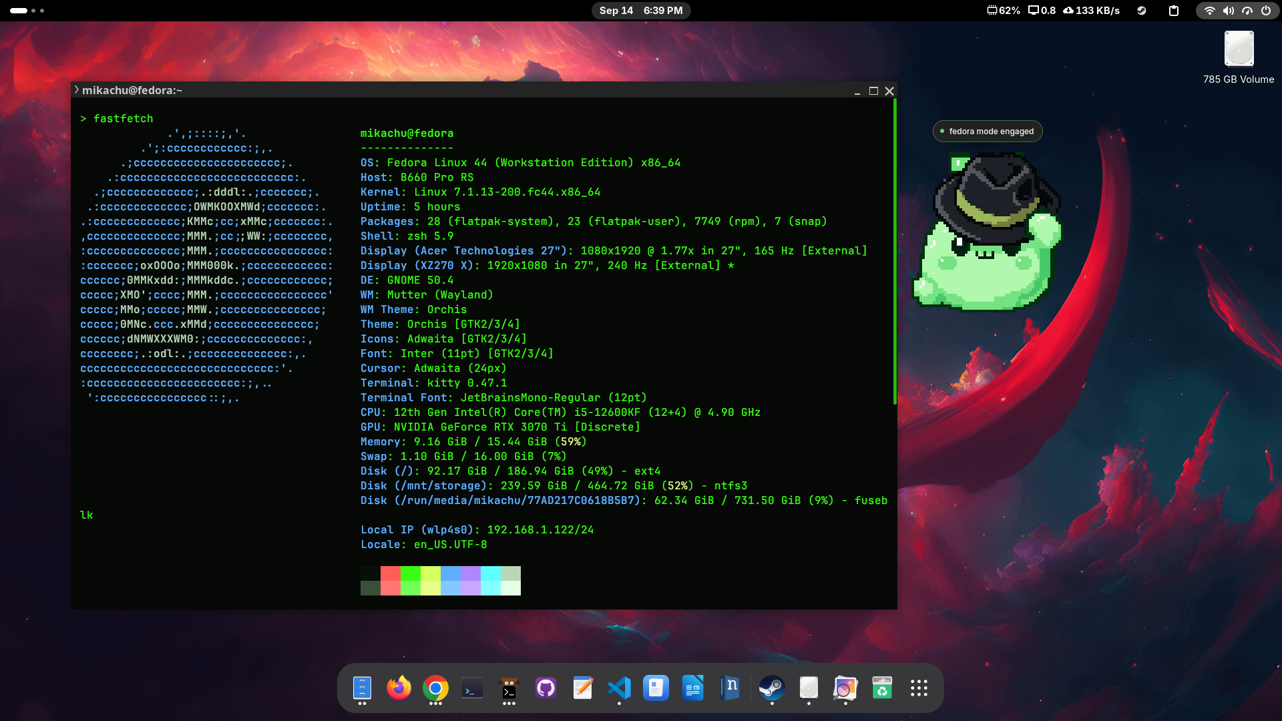The width and height of the screenshot is (1282, 721).
Task: Open Steam from the dock
Action: click(772, 688)
